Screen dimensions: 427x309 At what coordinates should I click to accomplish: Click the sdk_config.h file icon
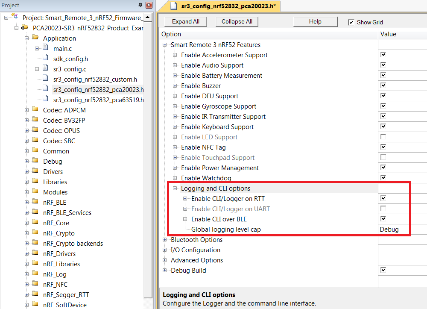pos(46,58)
